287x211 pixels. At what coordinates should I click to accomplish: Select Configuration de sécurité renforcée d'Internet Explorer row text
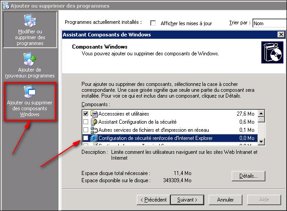coord(156,138)
